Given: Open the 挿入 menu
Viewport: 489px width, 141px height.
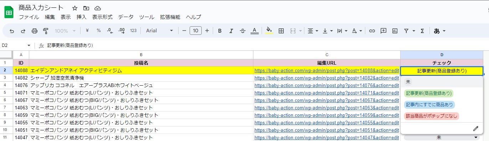Looking at the screenshot, I should tap(82, 17).
